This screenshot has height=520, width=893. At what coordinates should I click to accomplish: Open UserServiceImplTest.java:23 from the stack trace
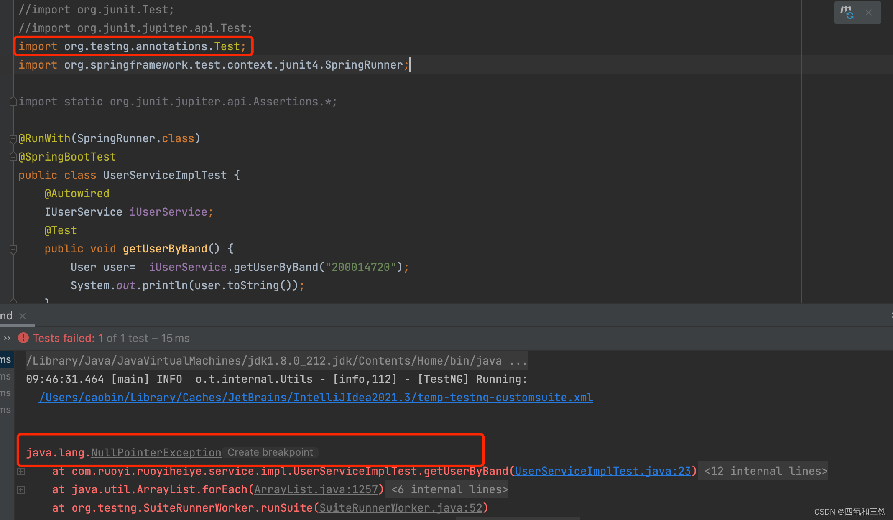[x=603, y=471]
